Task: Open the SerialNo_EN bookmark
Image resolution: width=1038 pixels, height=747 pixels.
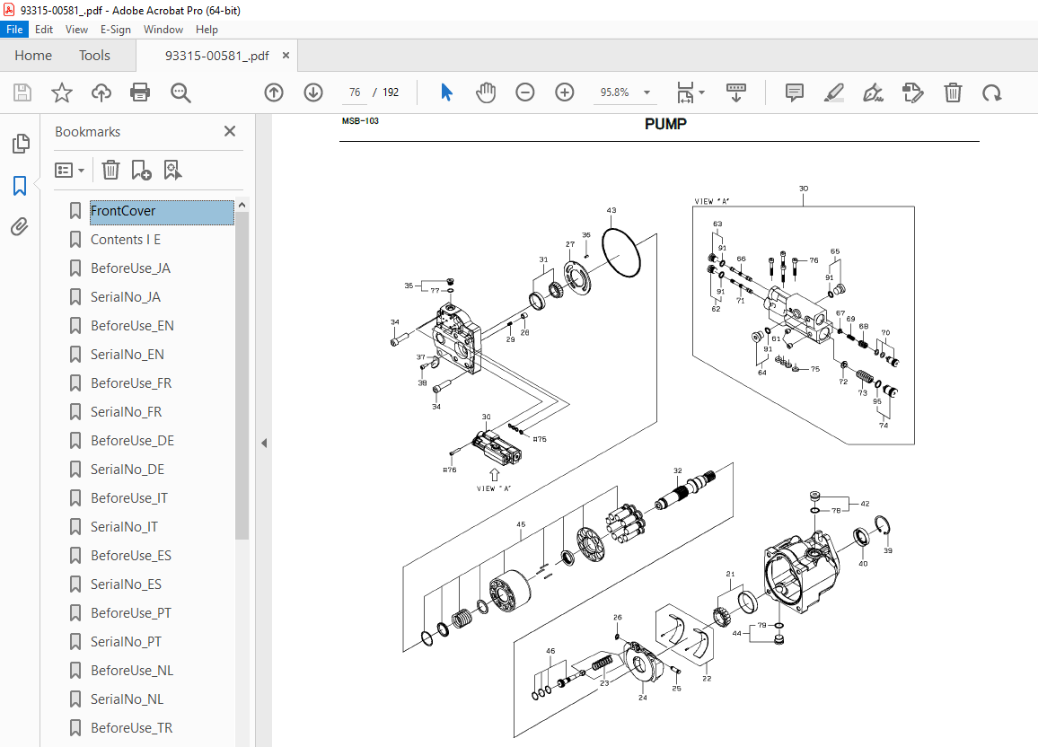Action: 128,355
